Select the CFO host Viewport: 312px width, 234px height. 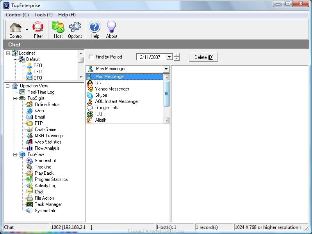37,72
